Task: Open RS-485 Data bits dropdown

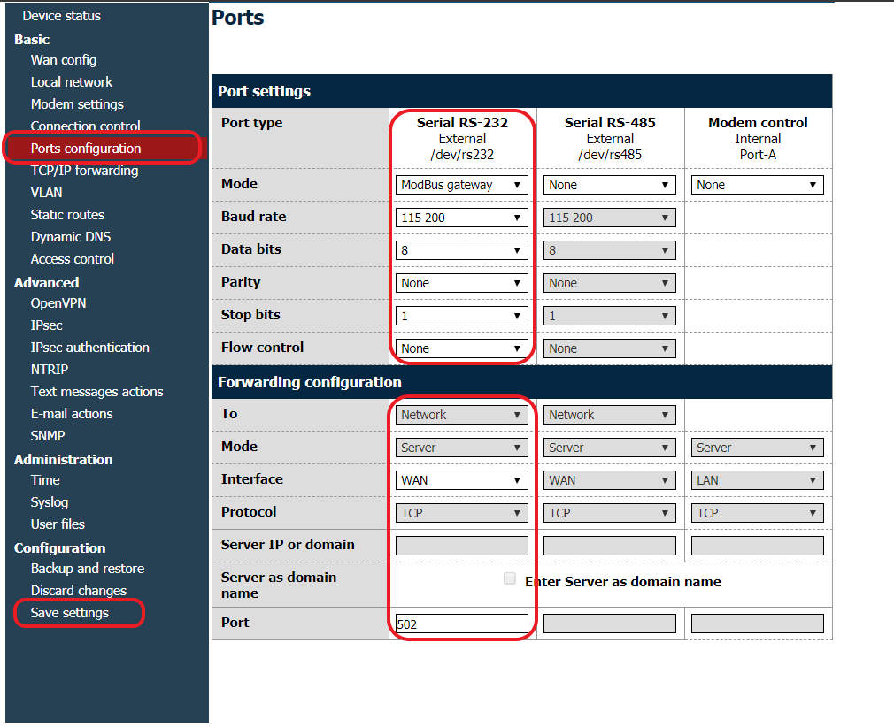Action: (610, 250)
